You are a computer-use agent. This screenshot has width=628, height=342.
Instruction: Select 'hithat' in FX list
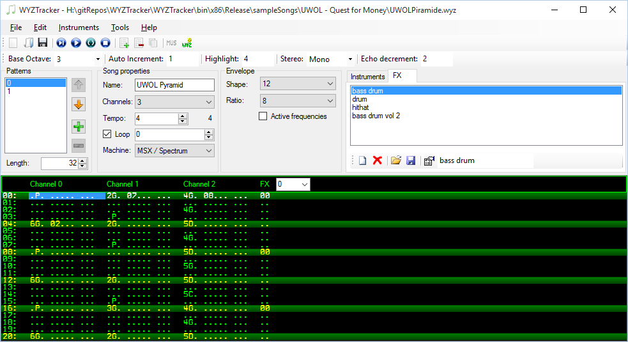486,107
